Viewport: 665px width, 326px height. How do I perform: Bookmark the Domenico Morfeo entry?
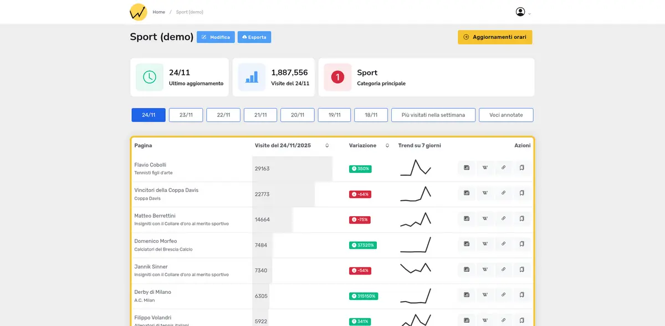[x=521, y=244]
